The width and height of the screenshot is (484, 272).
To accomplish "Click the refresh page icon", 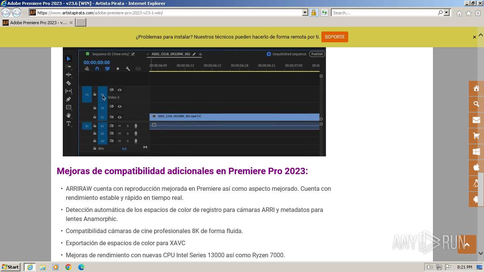I will coord(324,12).
